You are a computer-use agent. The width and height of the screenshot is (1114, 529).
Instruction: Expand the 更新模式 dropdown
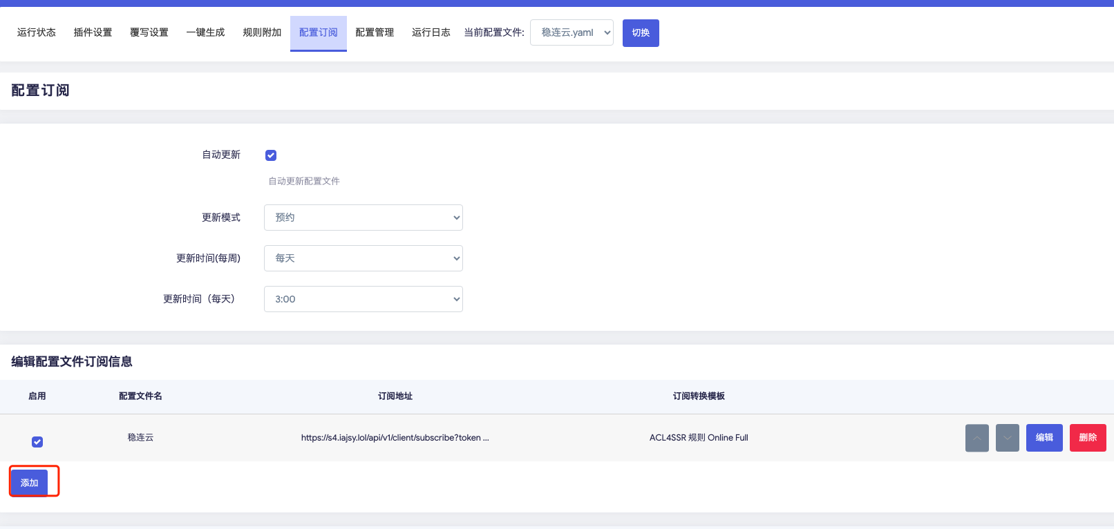(363, 218)
